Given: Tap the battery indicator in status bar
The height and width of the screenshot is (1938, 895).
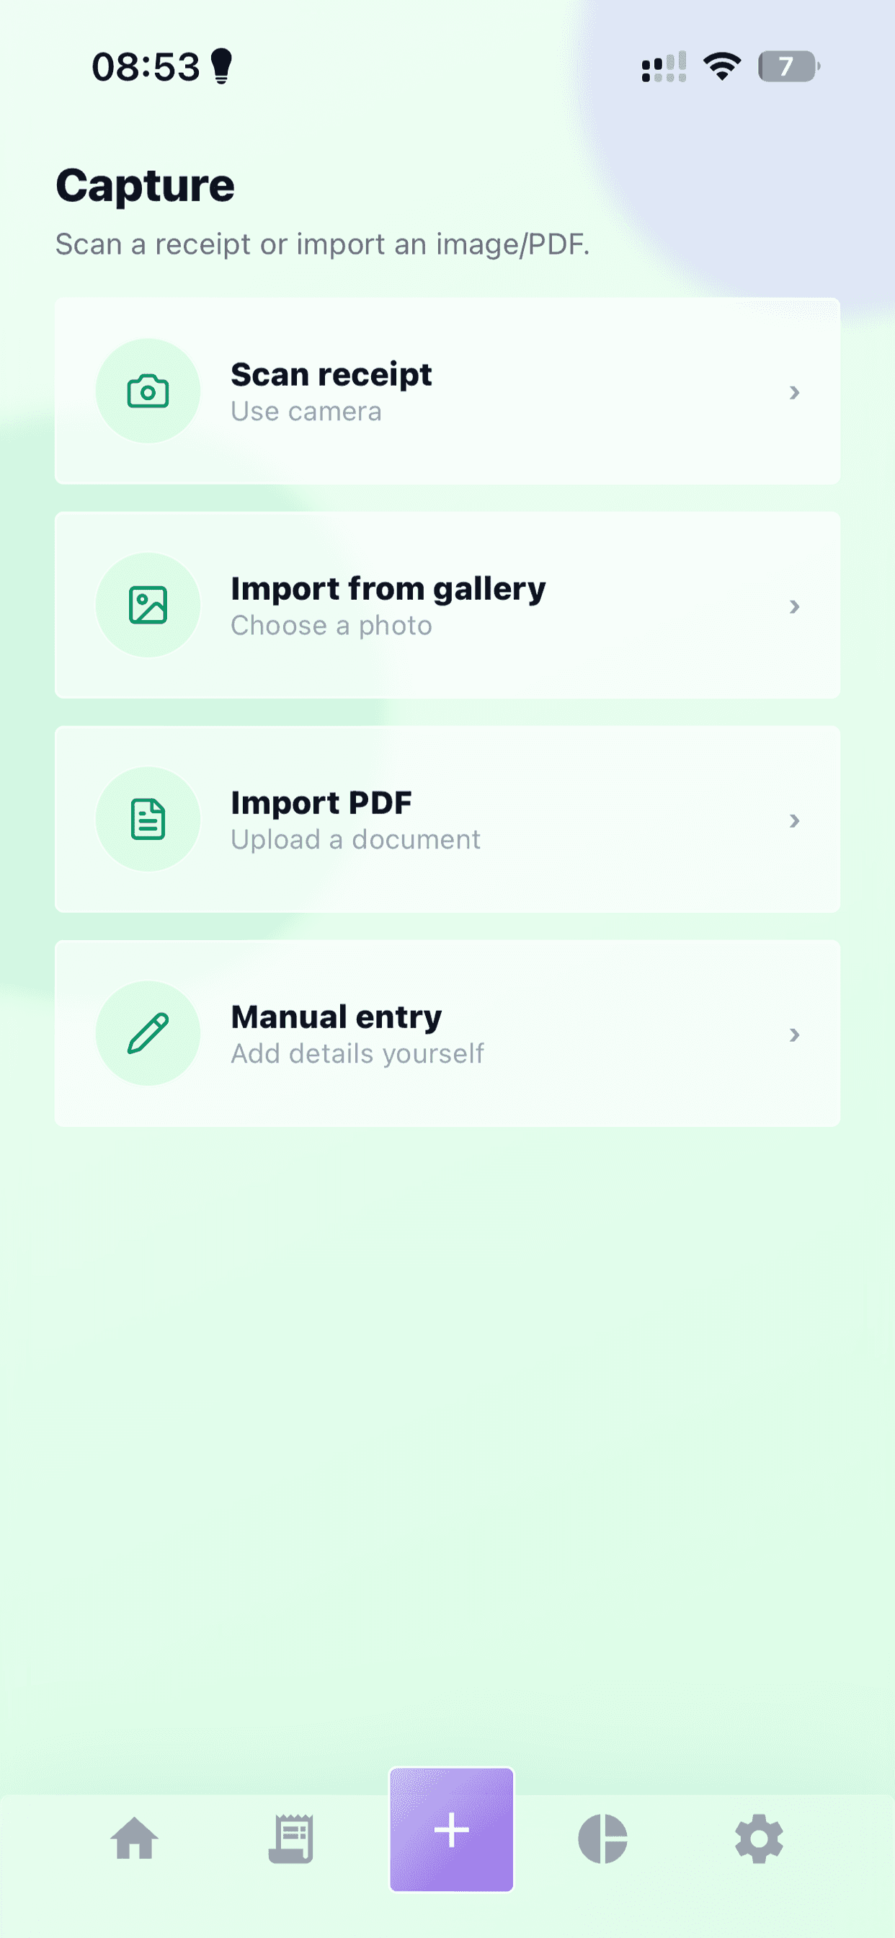Looking at the screenshot, I should pyautogui.click(x=788, y=66).
